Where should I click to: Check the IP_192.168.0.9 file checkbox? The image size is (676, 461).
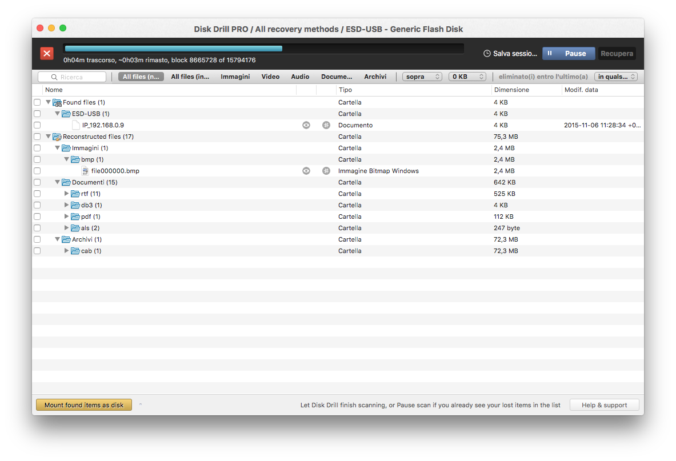pos(38,125)
